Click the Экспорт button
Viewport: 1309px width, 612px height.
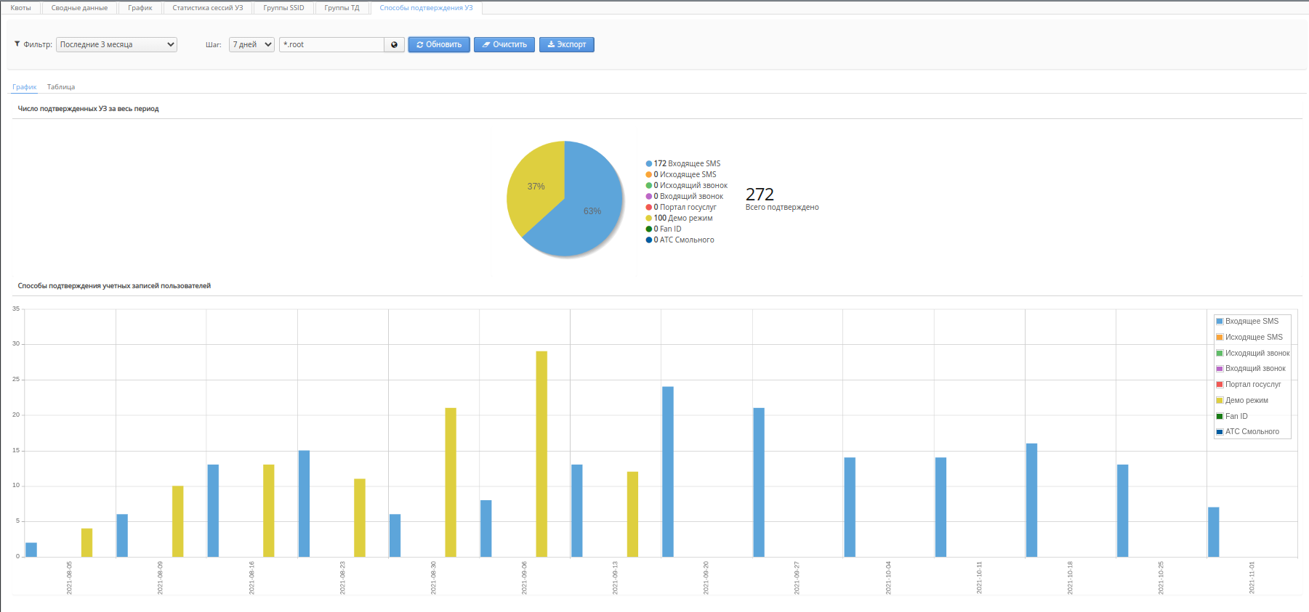click(x=566, y=45)
